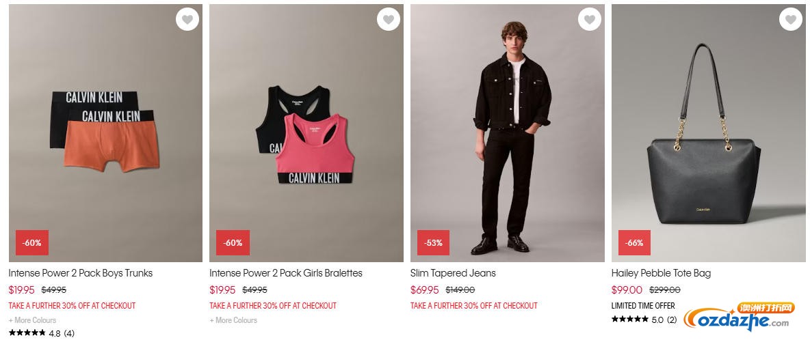
Task: Click the -53% discount badge on jeans
Action: pyautogui.click(x=434, y=242)
